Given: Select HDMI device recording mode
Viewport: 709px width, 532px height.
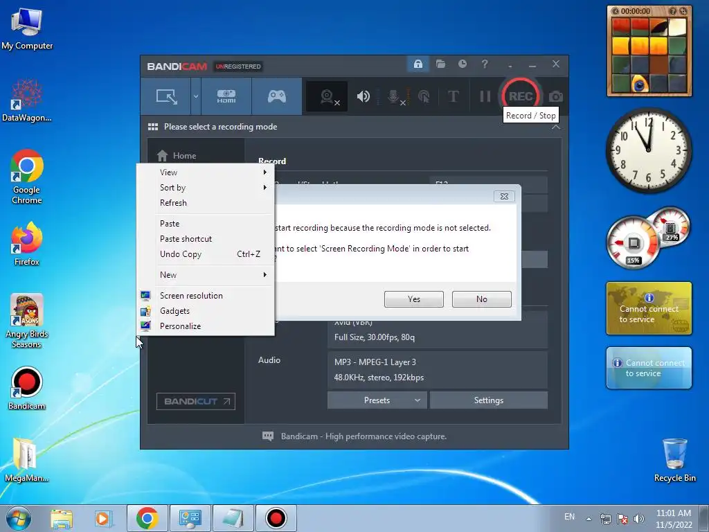Looking at the screenshot, I should [226, 96].
